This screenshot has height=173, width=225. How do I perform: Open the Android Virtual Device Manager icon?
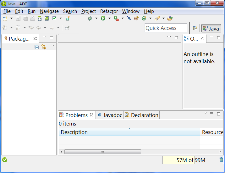[47, 18]
